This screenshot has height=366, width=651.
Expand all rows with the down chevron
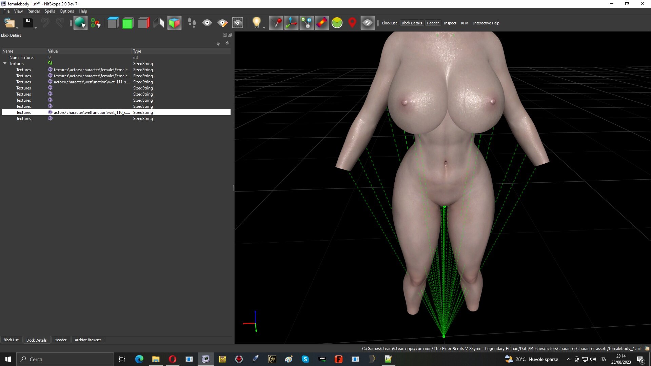(218, 44)
